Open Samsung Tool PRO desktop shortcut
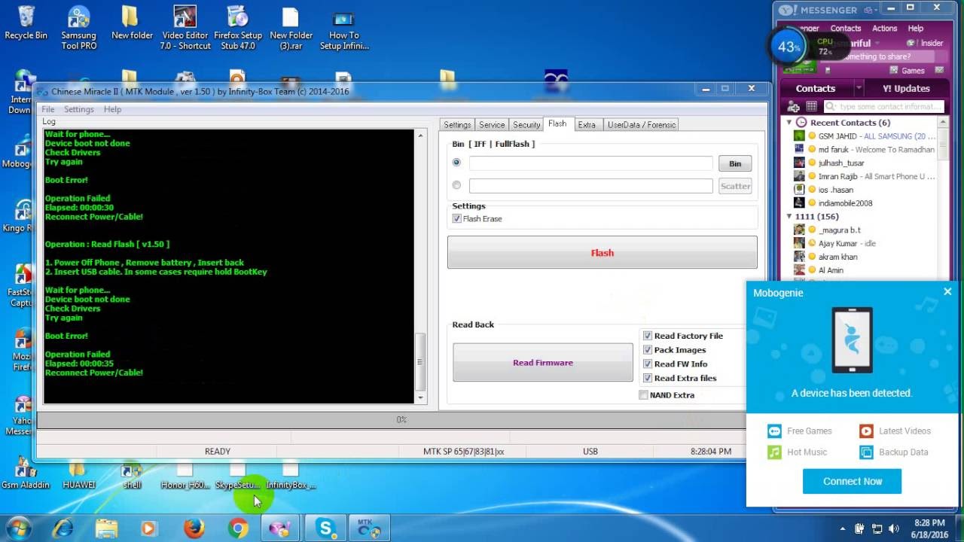The width and height of the screenshot is (964, 542). coord(78,27)
